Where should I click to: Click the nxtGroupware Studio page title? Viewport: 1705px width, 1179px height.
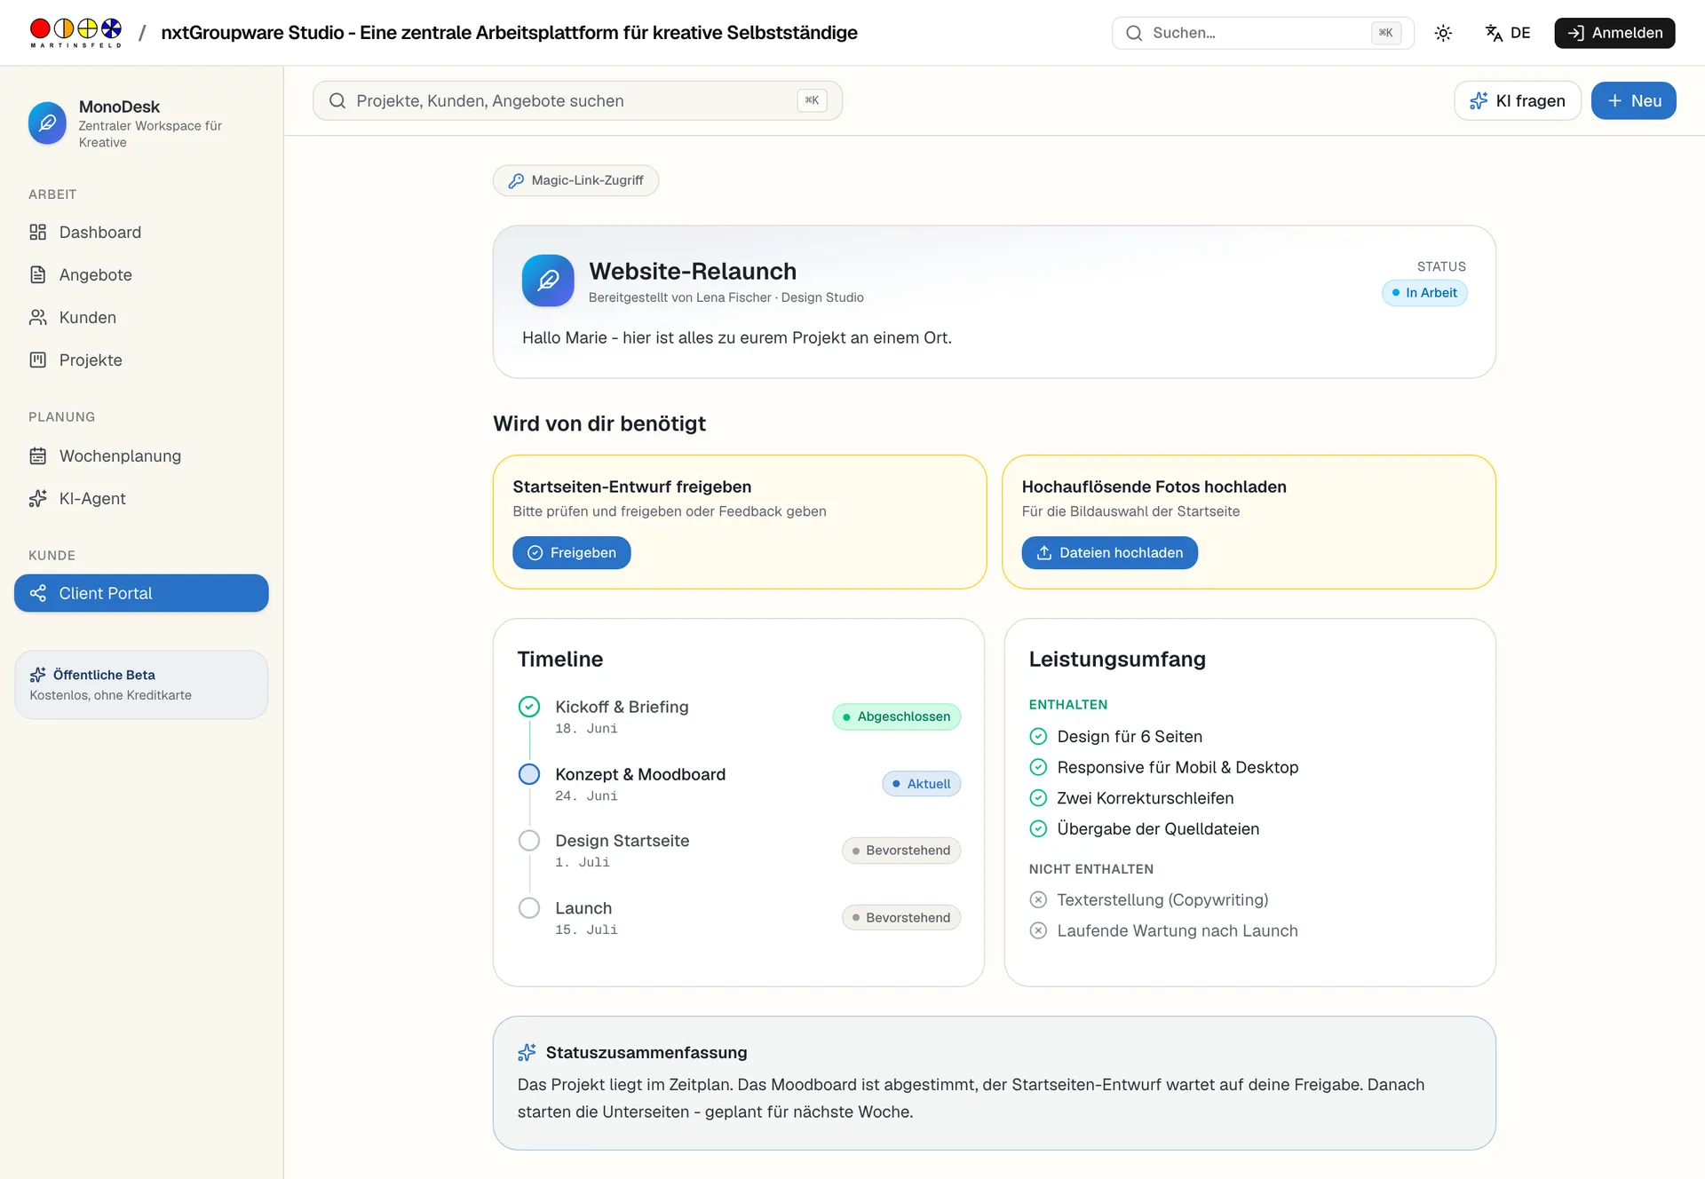coord(509,33)
